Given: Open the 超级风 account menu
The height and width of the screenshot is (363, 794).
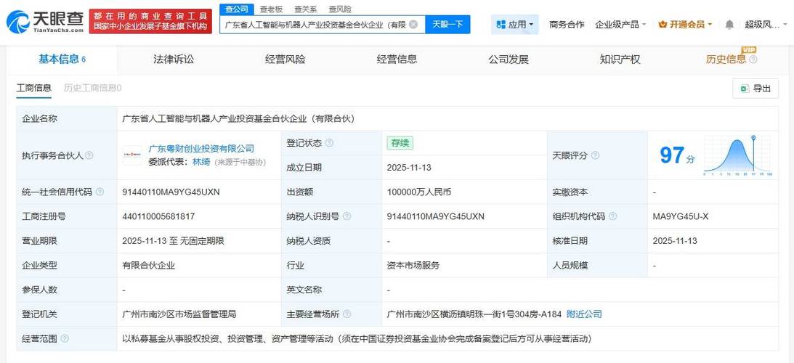Looking at the screenshot, I should [766, 24].
